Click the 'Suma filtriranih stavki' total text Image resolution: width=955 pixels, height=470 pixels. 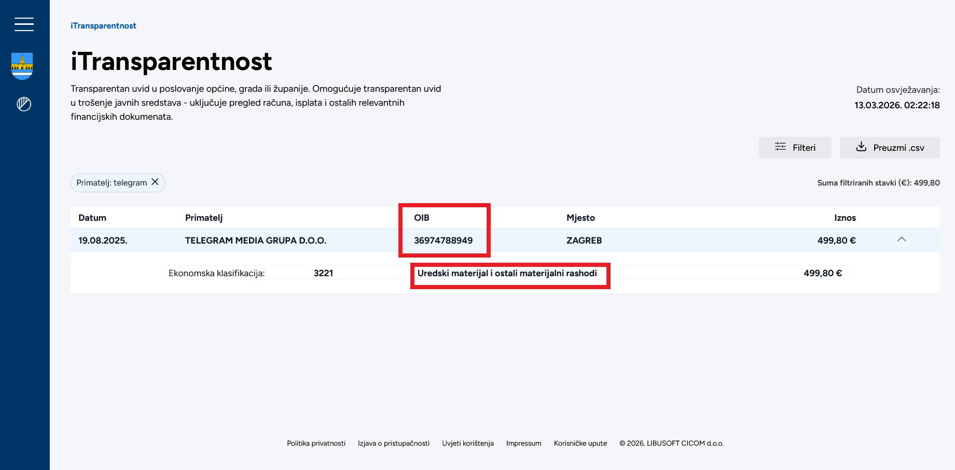tap(879, 183)
